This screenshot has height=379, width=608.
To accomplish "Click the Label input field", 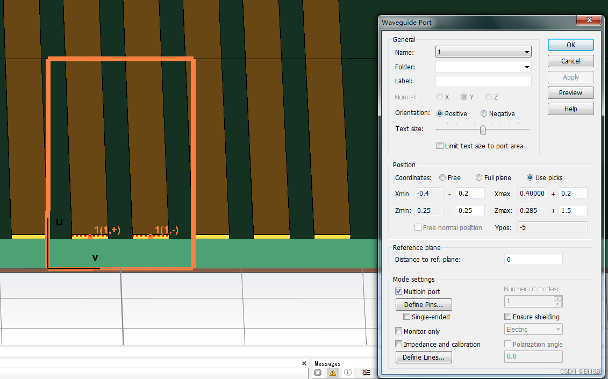I will tap(483, 81).
